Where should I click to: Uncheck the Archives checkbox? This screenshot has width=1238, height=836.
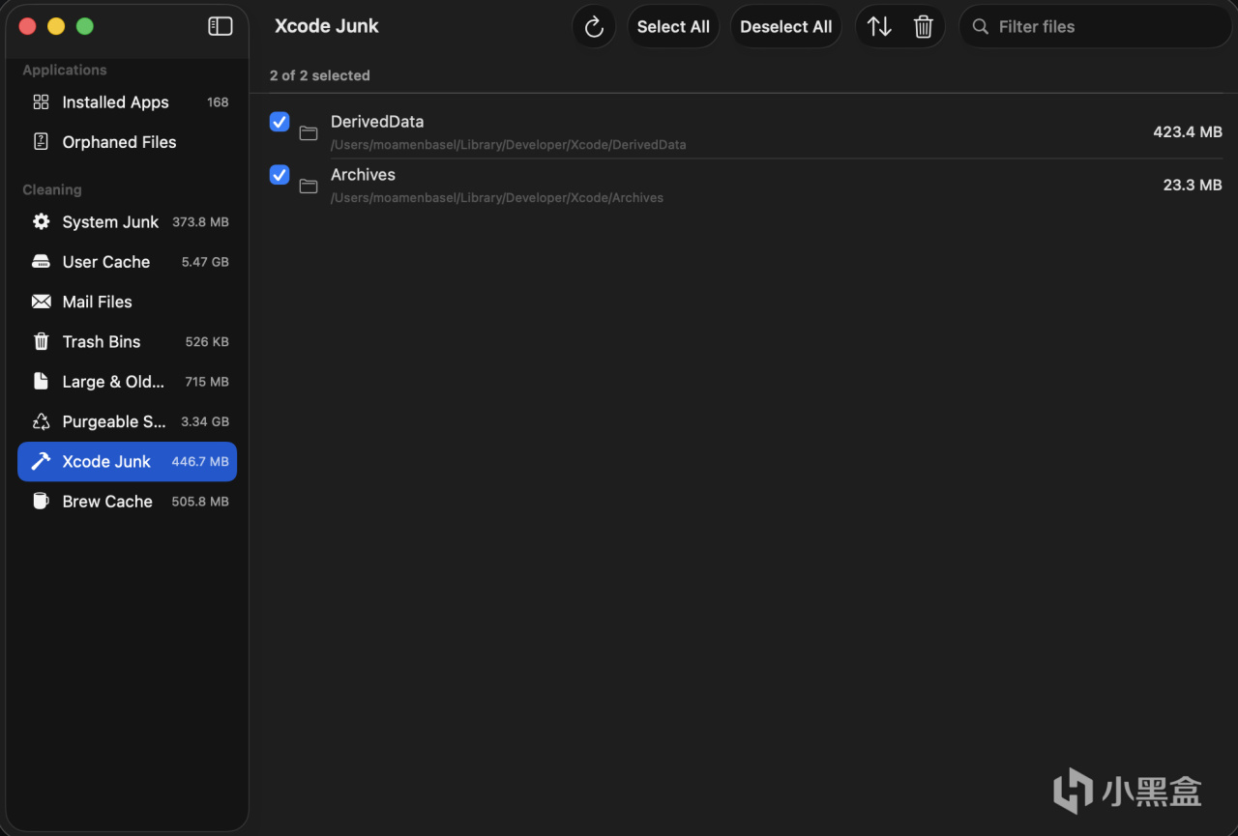click(280, 175)
